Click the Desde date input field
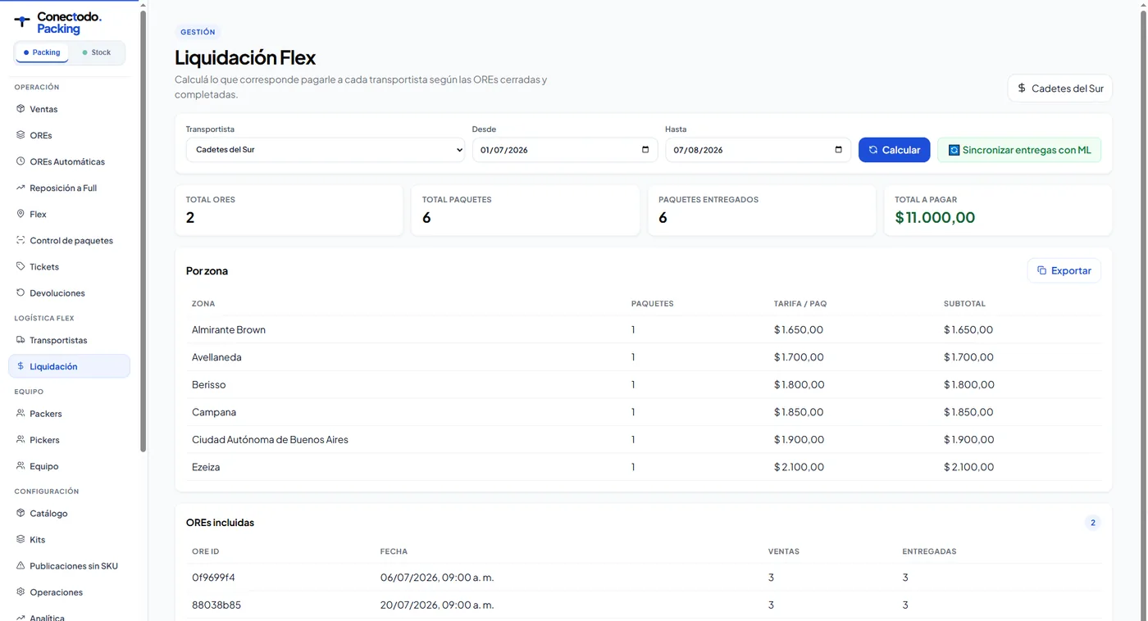1148x621 pixels. [x=565, y=150]
